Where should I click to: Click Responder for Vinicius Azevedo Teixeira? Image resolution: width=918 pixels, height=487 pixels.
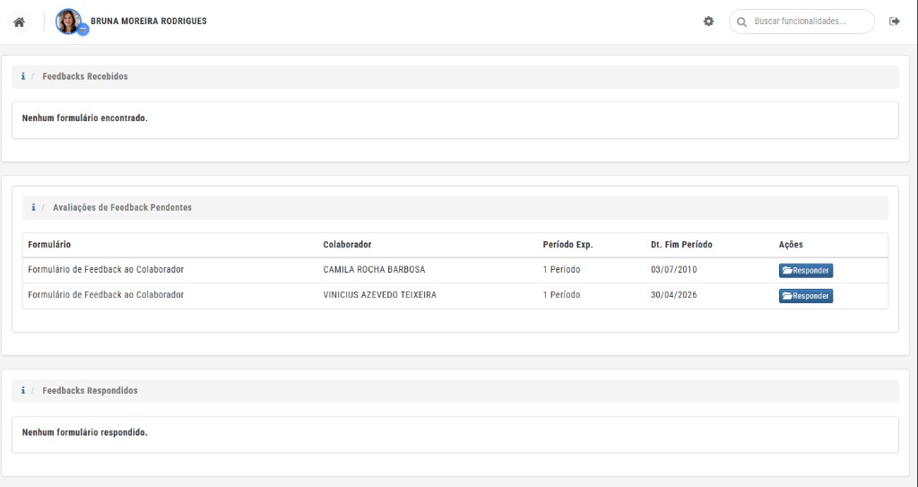[x=806, y=296]
